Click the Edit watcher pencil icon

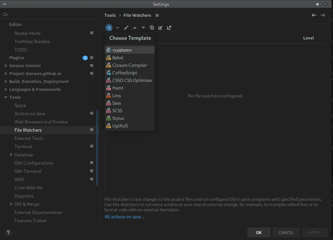coord(126,28)
